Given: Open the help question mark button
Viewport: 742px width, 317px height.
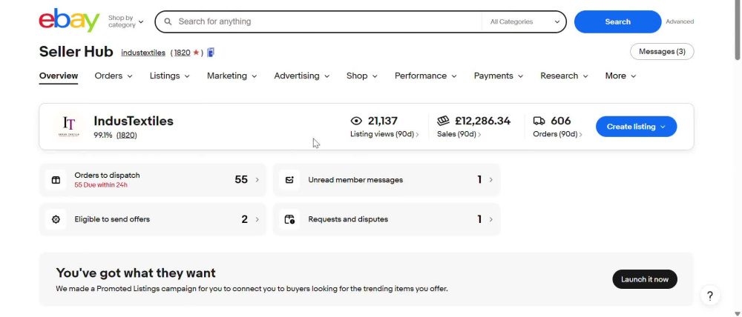Looking at the screenshot, I should (710, 296).
